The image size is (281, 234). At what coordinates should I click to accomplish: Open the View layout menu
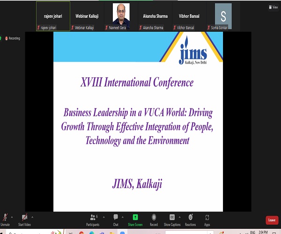pos(274,7)
